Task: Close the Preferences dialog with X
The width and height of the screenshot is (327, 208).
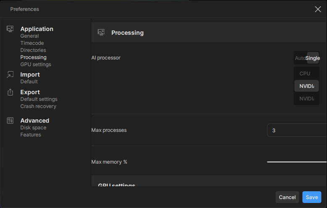Action: [318, 9]
